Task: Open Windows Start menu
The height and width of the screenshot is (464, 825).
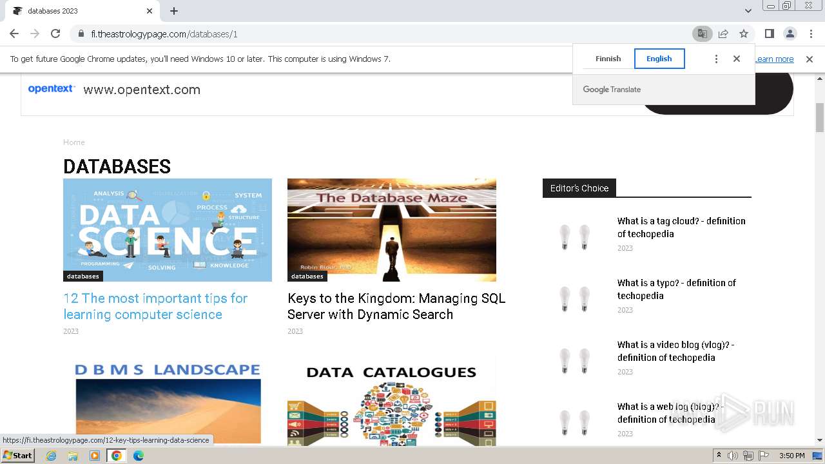Action: tap(18, 455)
